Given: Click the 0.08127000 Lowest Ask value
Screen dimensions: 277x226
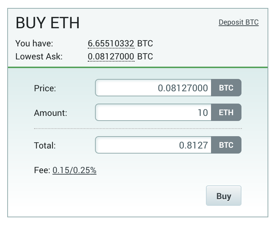Looking at the screenshot, I should click(111, 56).
